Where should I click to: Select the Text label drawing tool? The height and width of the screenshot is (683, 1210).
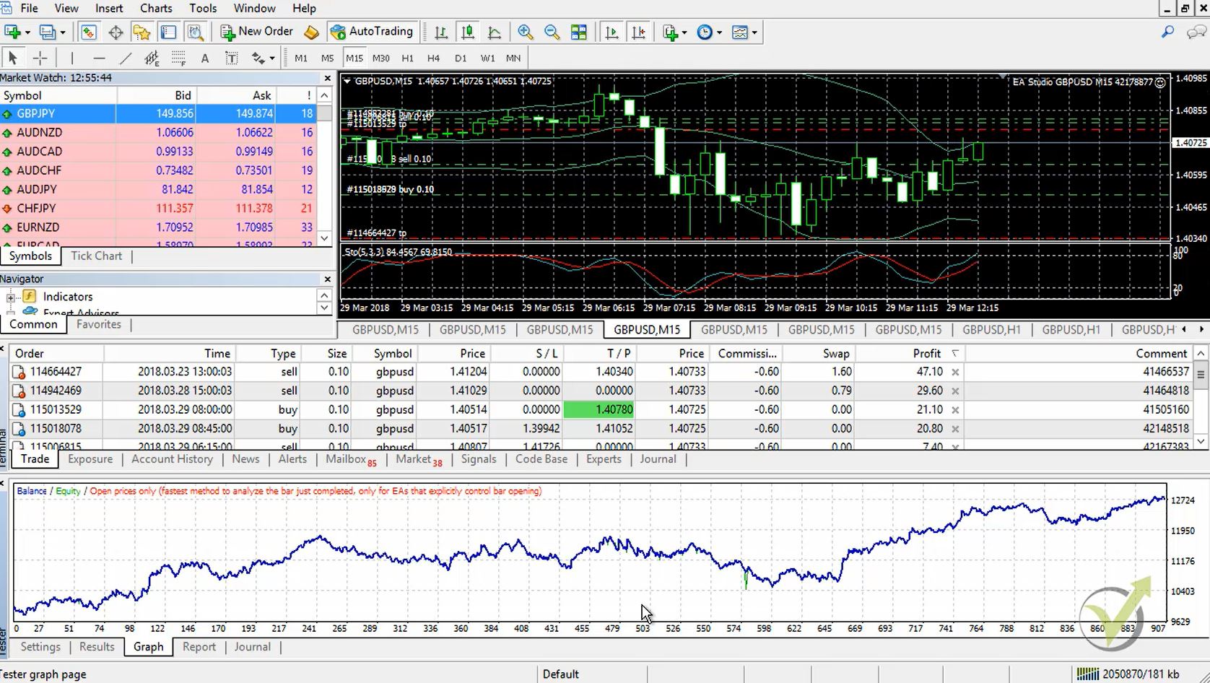231,58
